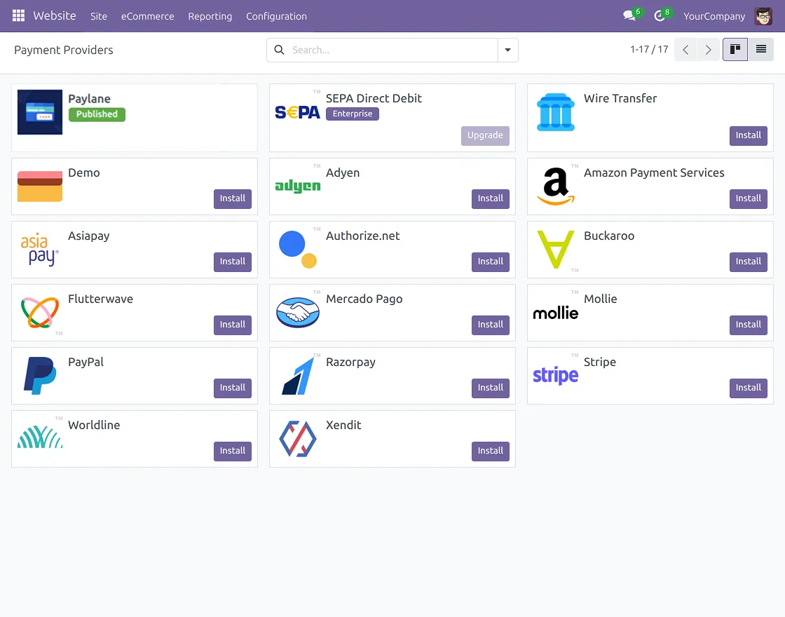Viewport: 785px width, 617px height.
Task: Open the Configuration menu
Action: click(x=276, y=16)
